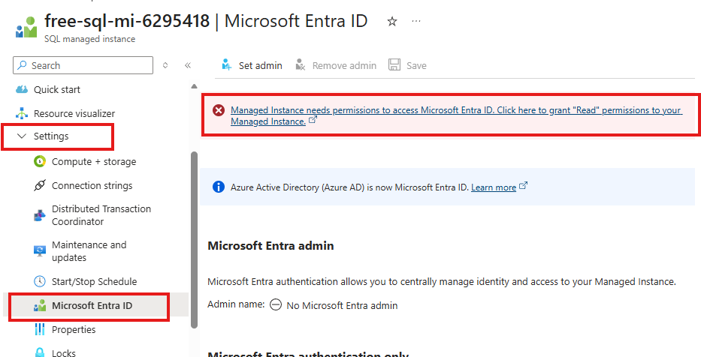Screen dimensions: 701x357
Task: Click the Remove admin icon
Action: (x=301, y=65)
